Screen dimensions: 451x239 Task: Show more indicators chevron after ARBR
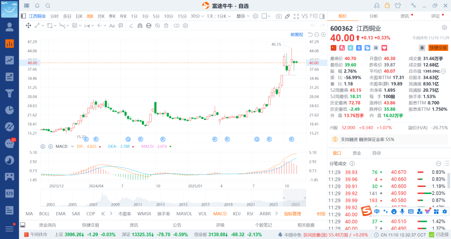click(x=277, y=214)
